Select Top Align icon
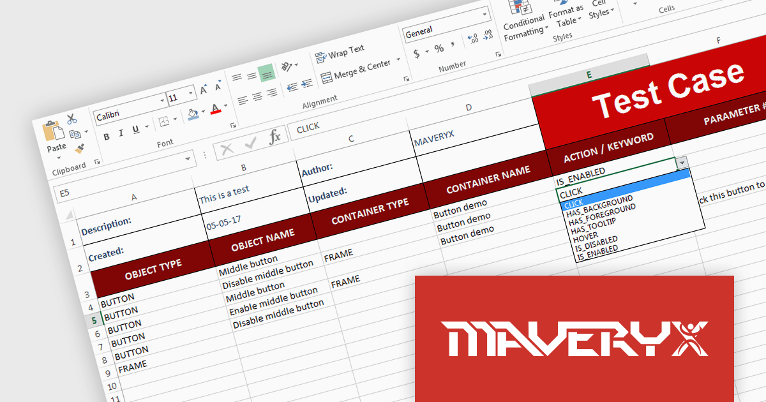766x402 pixels. click(237, 78)
